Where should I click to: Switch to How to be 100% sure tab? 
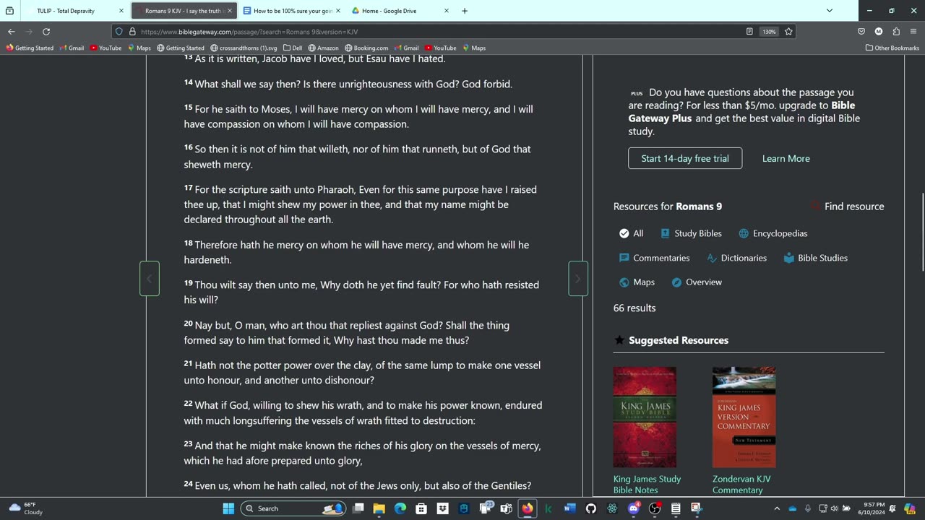pos(292,11)
